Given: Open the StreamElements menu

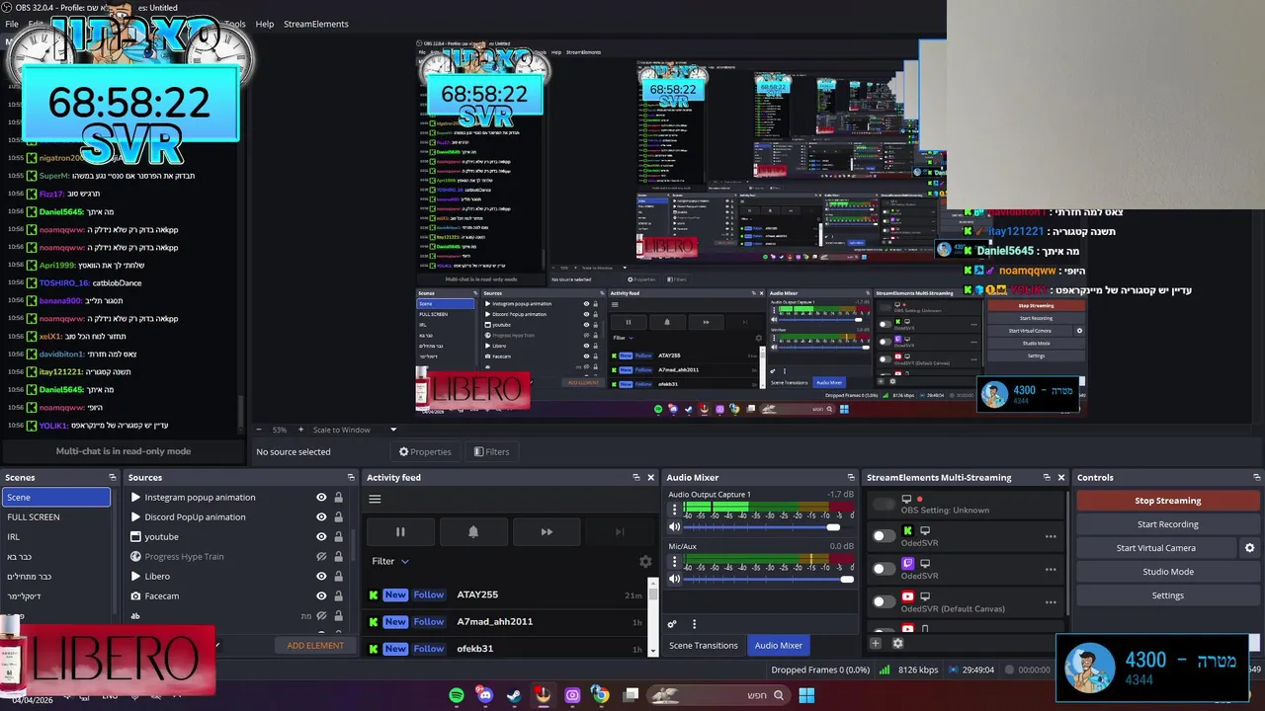Looking at the screenshot, I should click(x=316, y=24).
